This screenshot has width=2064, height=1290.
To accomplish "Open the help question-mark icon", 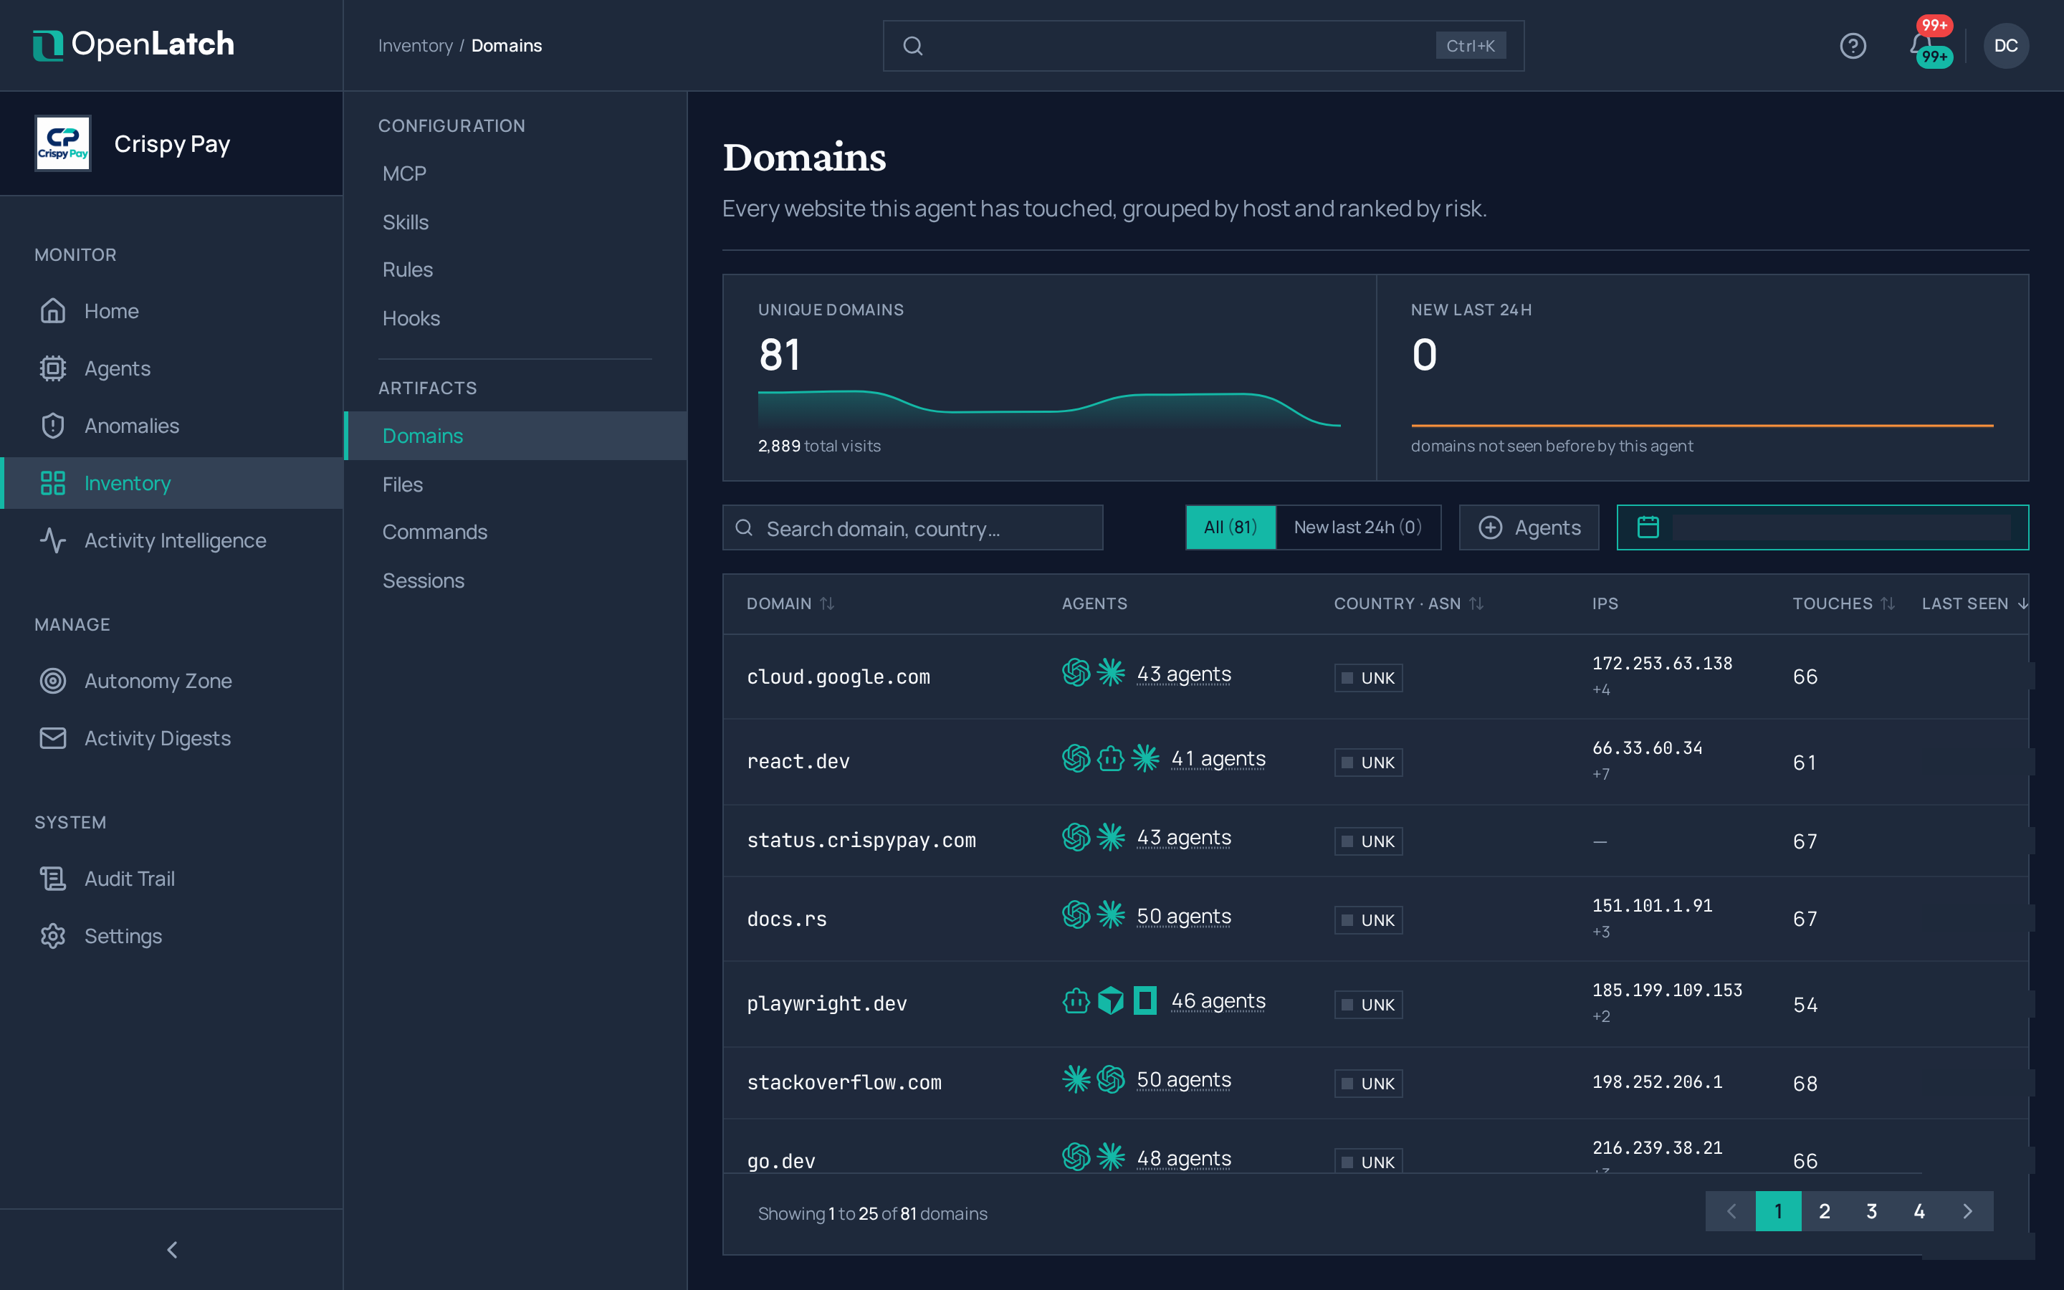I will pos(1853,46).
